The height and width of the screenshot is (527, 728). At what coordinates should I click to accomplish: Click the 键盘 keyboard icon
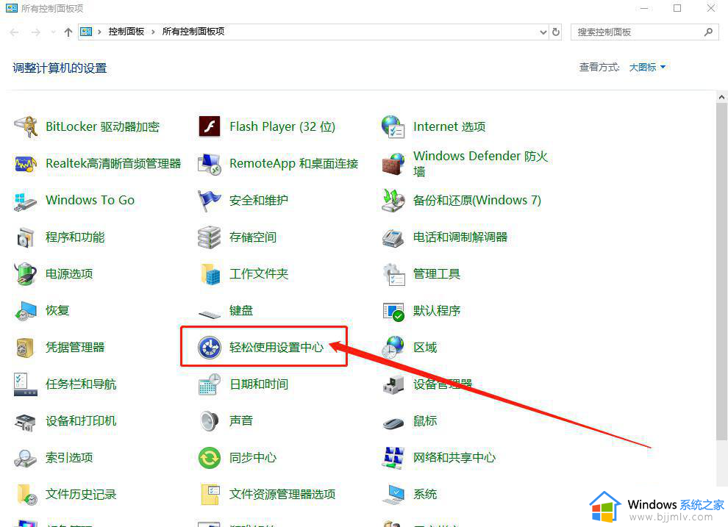click(210, 314)
